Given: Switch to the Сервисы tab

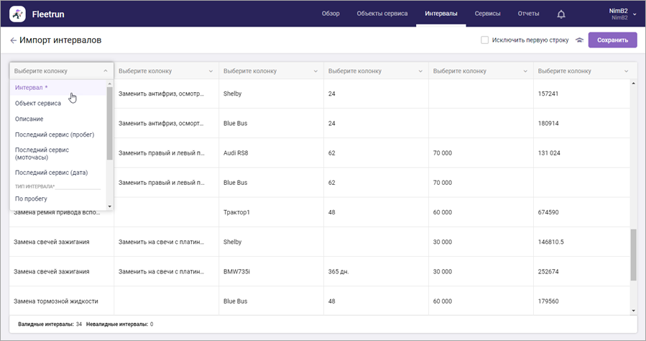Looking at the screenshot, I should point(487,14).
